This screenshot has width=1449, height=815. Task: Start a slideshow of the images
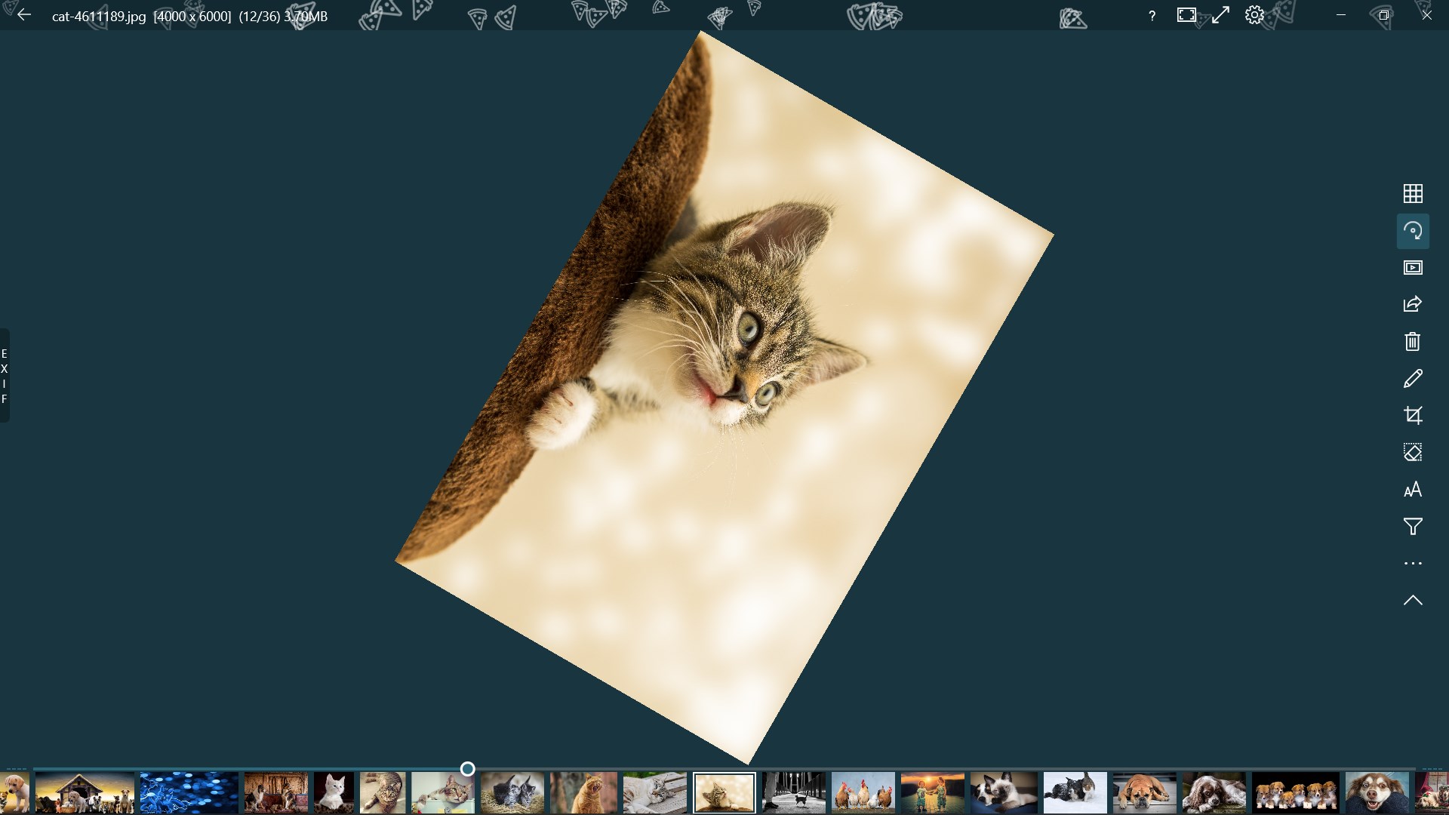tap(1413, 267)
